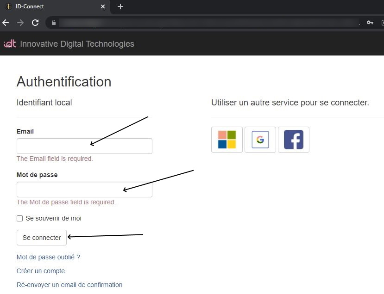Viewport: 384px width, 294px height.
Task: Click the 'Innovative Digital Technologies' header title
Action: pos(77,44)
